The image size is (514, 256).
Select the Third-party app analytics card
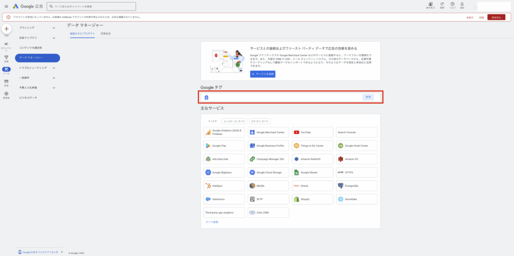224,212
